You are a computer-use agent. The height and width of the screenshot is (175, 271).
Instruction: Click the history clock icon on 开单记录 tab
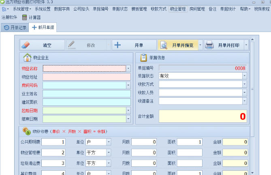pos(6,28)
